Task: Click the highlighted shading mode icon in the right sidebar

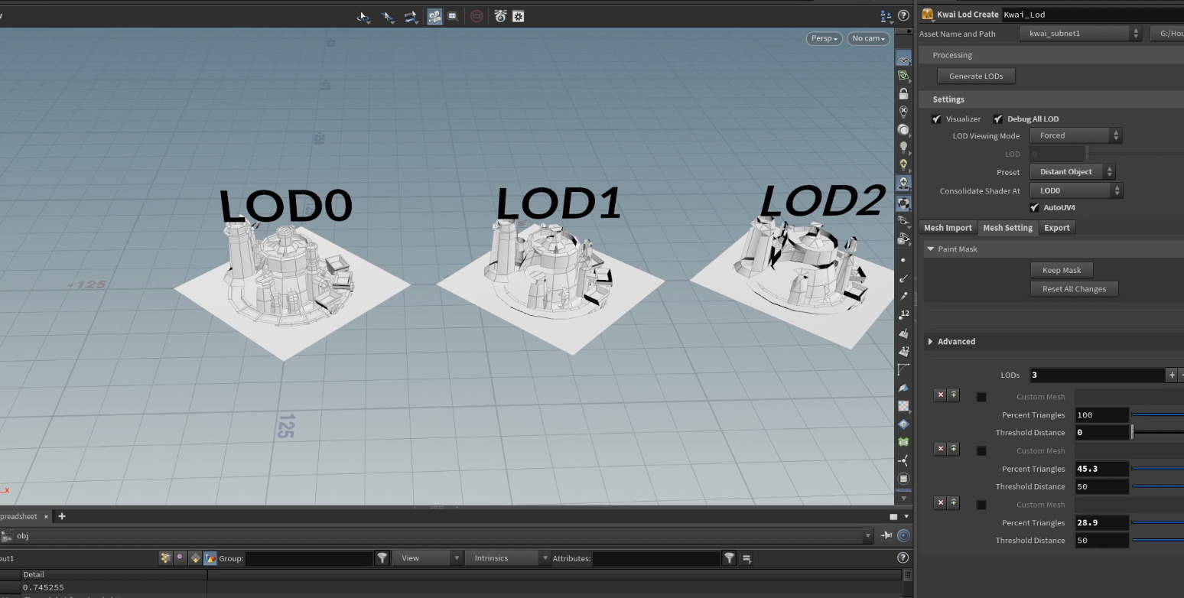Action: point(904,203)
